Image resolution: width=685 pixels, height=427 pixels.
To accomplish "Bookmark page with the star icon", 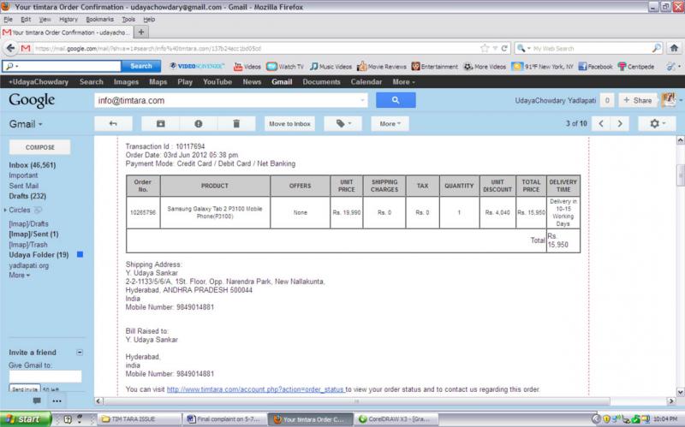I will [x=485, y=48].
